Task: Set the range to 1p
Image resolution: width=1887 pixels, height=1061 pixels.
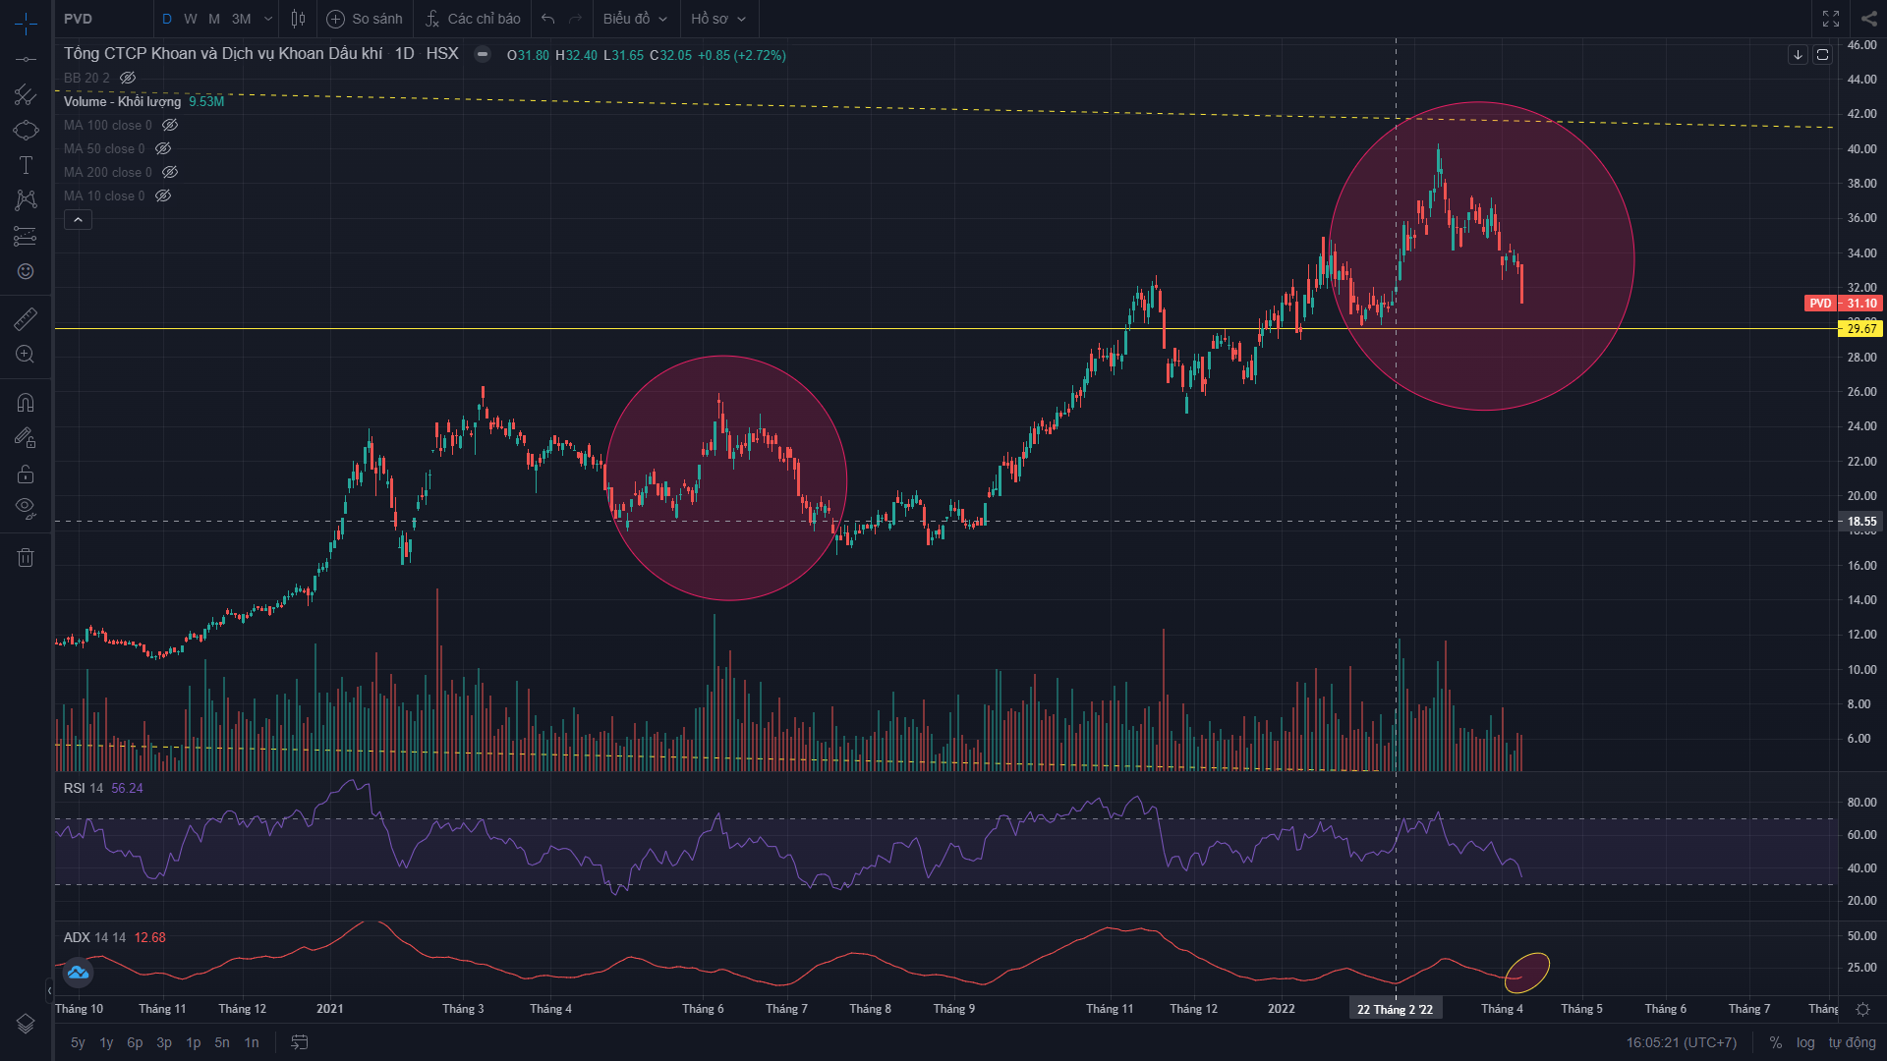Action: point(194,1042)
